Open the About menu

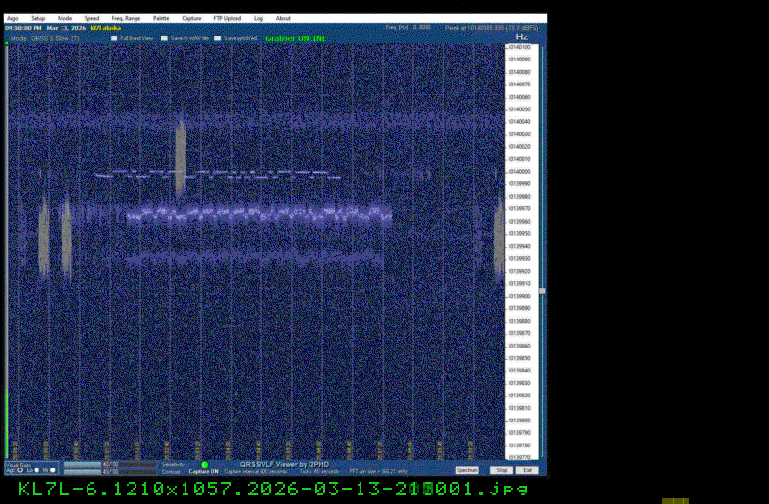284,18
